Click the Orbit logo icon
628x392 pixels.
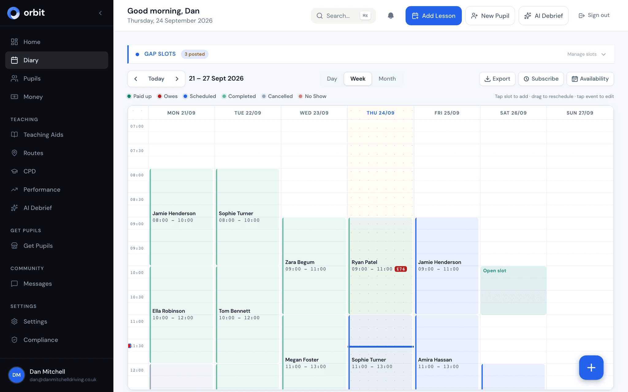tap(13, 13)
